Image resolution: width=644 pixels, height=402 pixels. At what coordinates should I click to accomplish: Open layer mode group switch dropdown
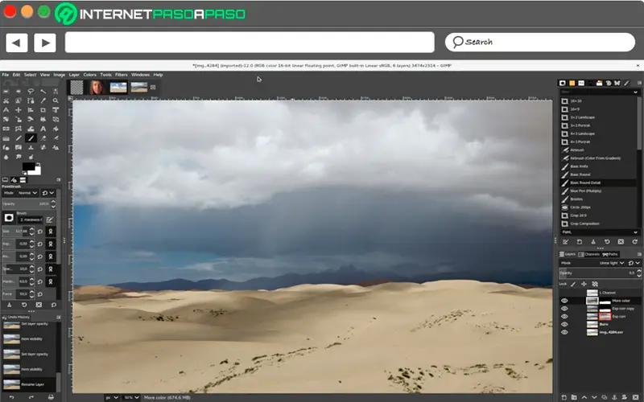pos(634,263)
